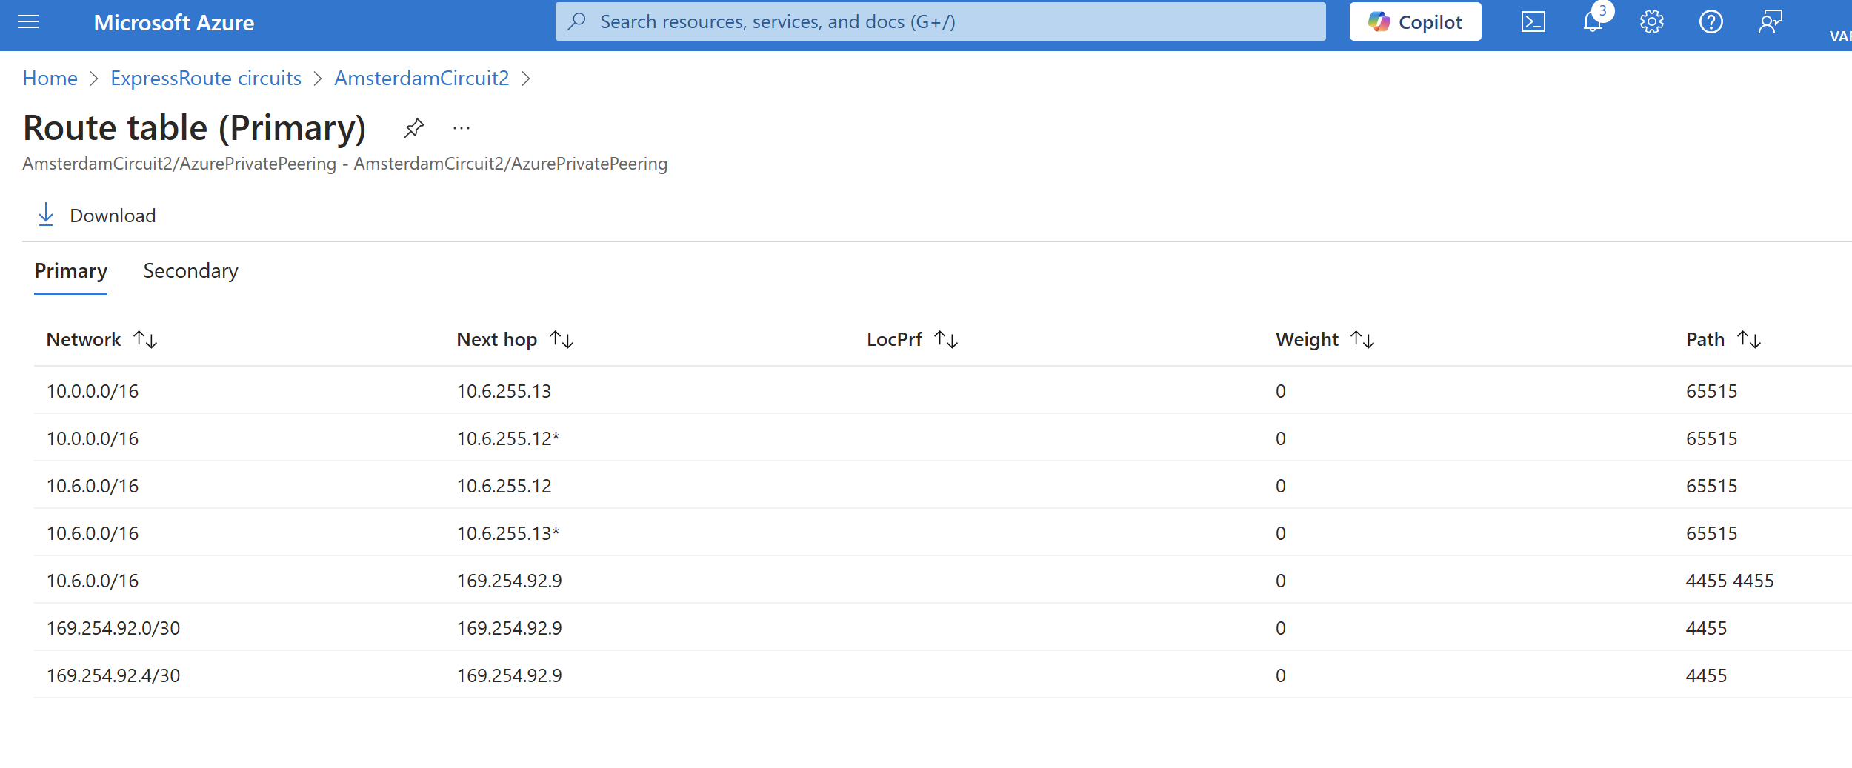The width and height of the screenshot is (1852, 768).
Task: Pin Route table page to dashboard
Action: coord(413,128)
